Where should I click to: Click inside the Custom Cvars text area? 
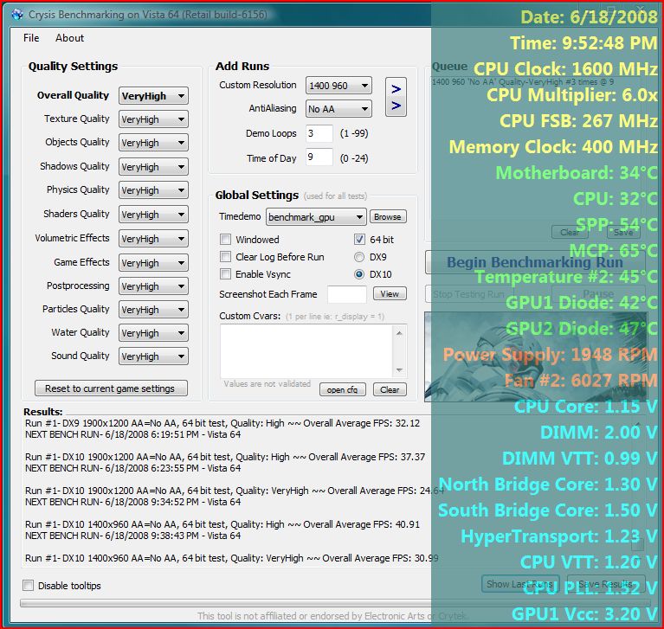pos(306,351)
